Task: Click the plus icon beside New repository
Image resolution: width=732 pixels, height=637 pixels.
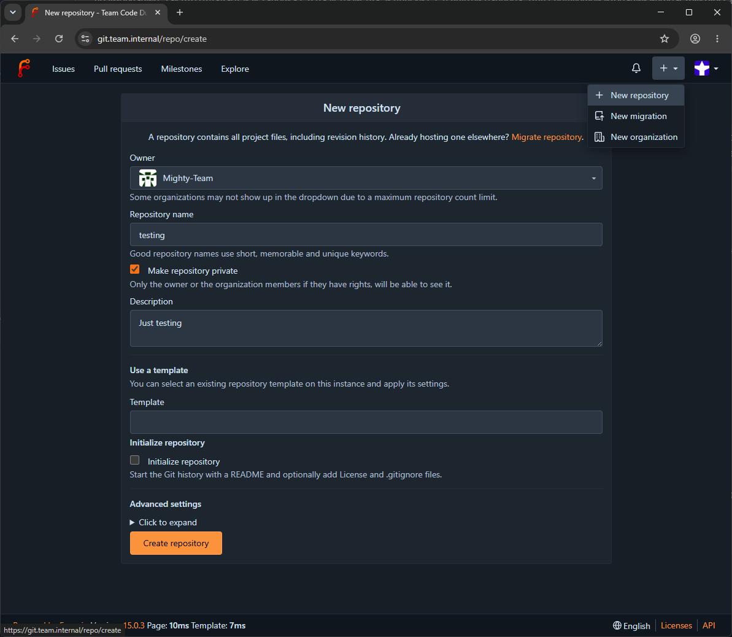Action: 599,95
